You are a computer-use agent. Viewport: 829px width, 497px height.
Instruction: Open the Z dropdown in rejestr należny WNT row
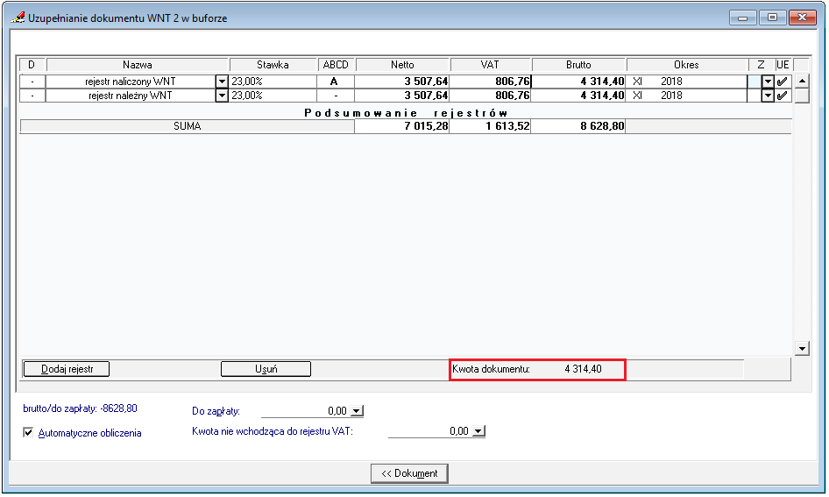click(768, 96)
